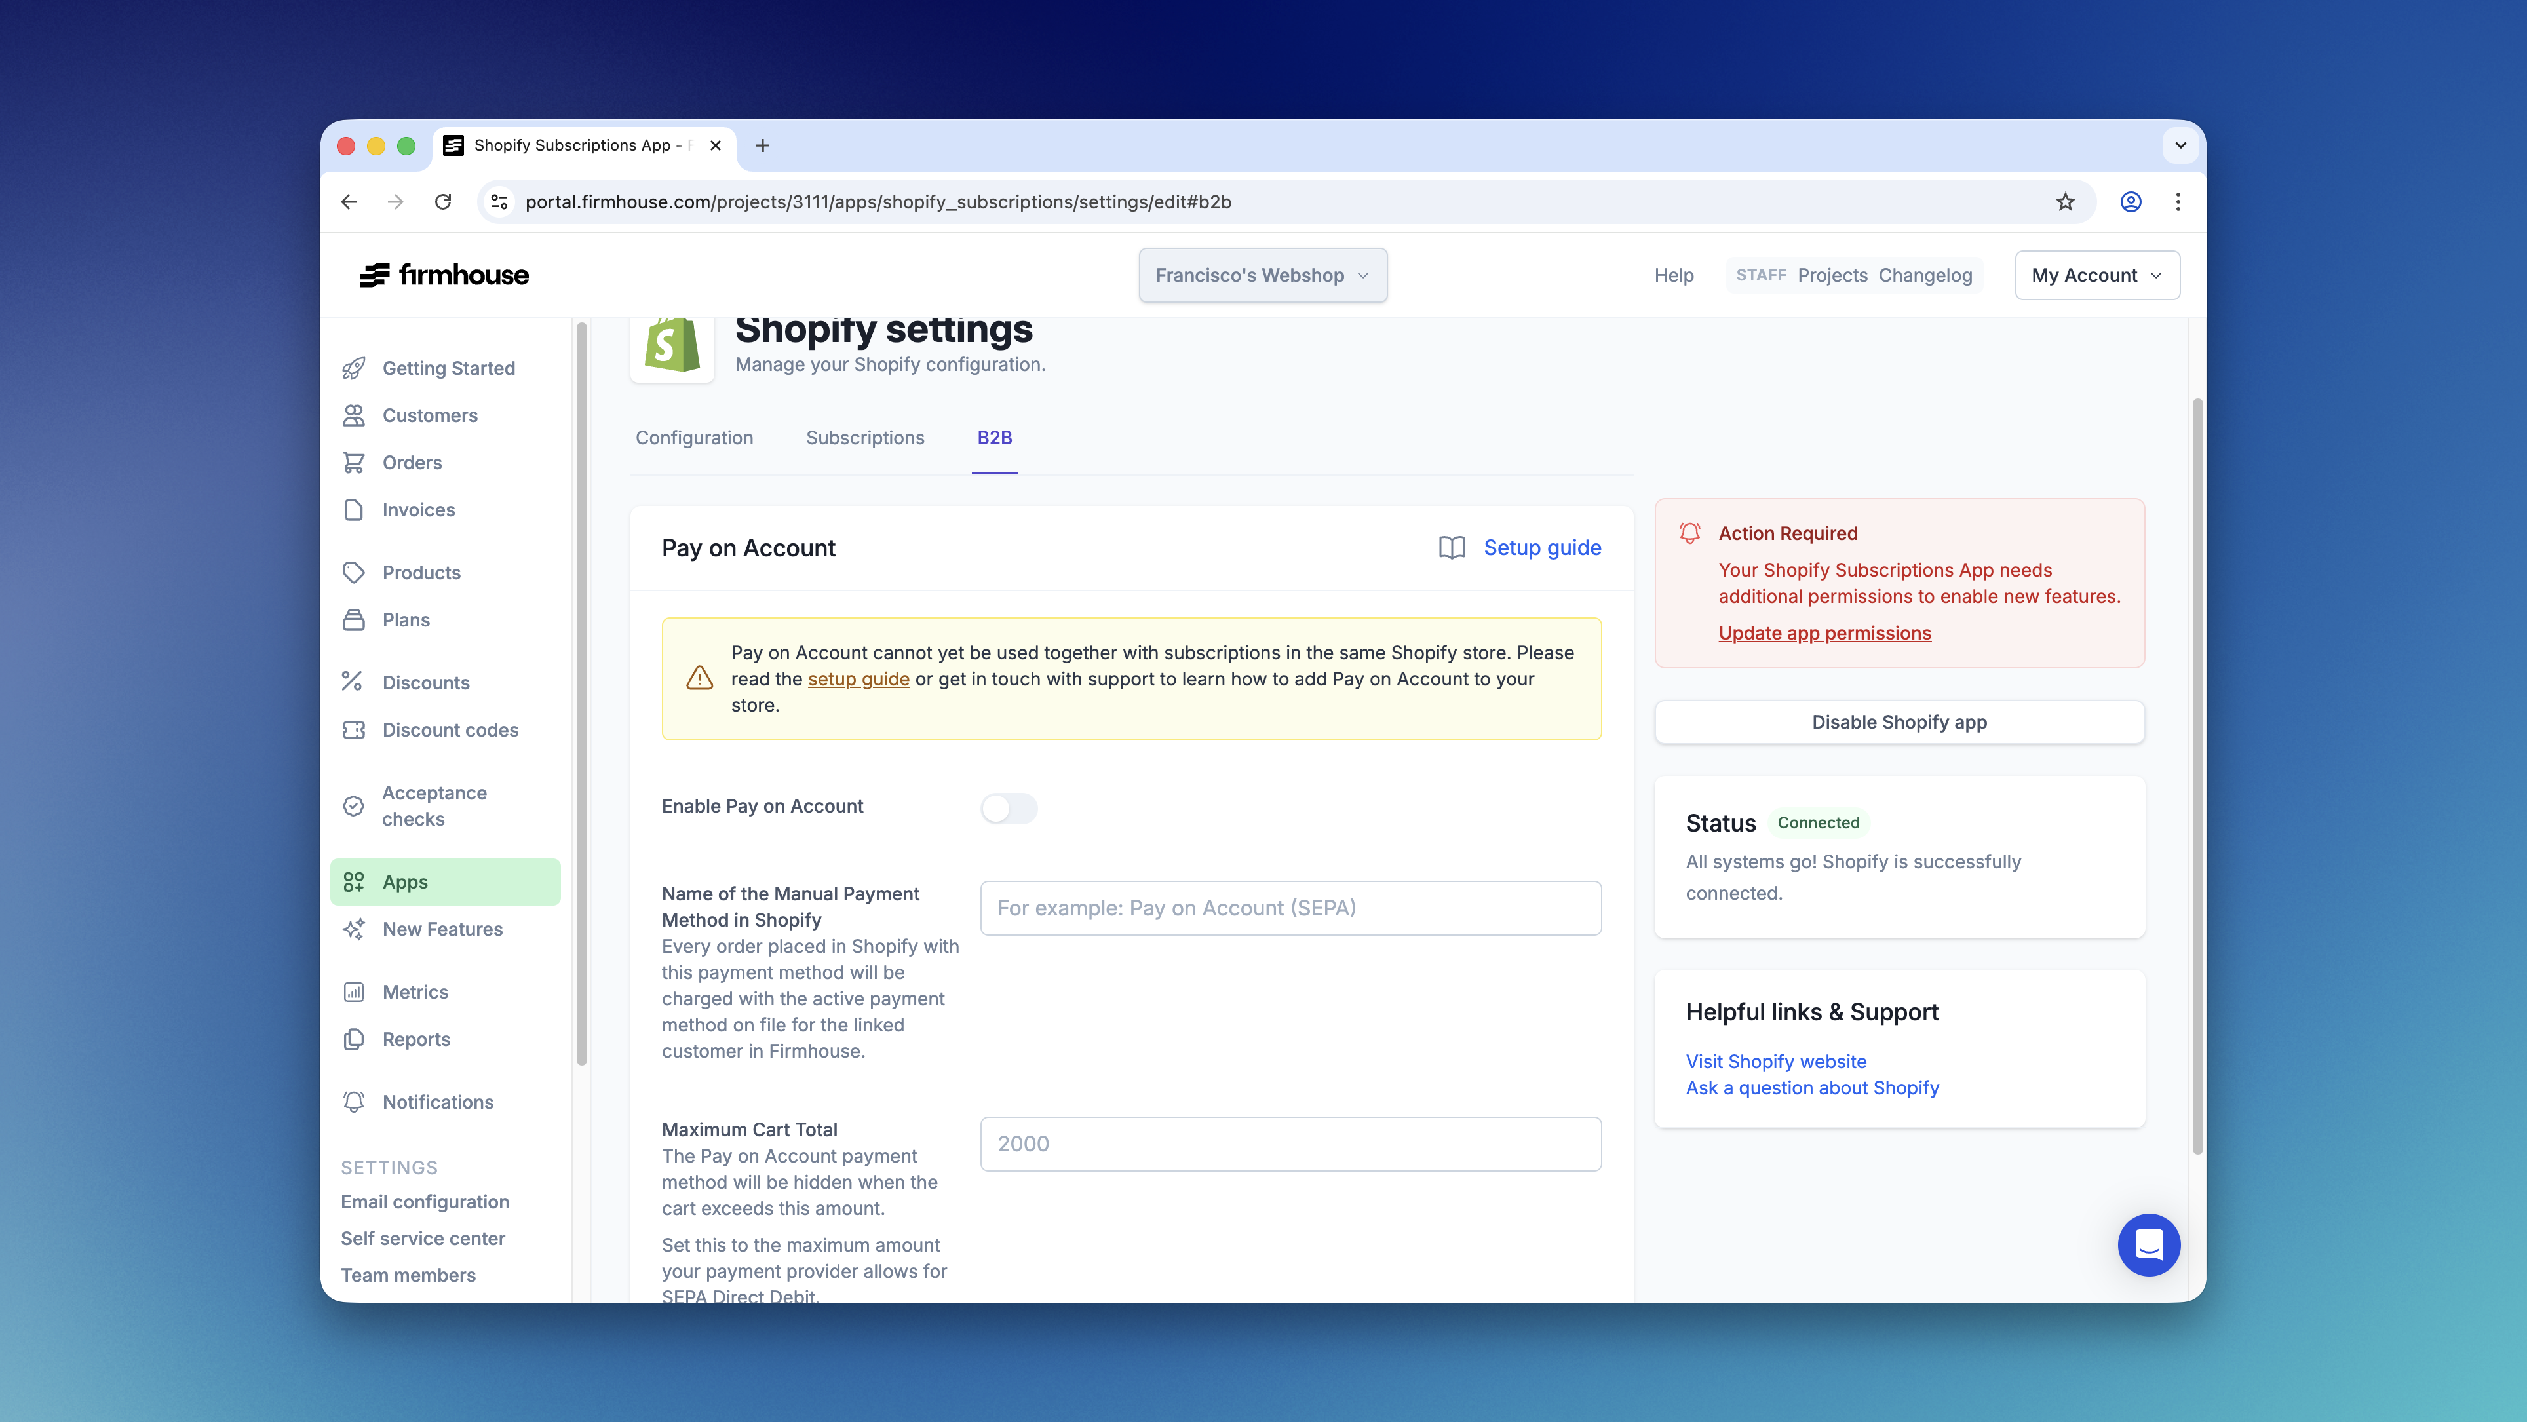This screenshot has height=1422, width=2527.
Task: Open Discount codes ticket icon
Action: 353,731
